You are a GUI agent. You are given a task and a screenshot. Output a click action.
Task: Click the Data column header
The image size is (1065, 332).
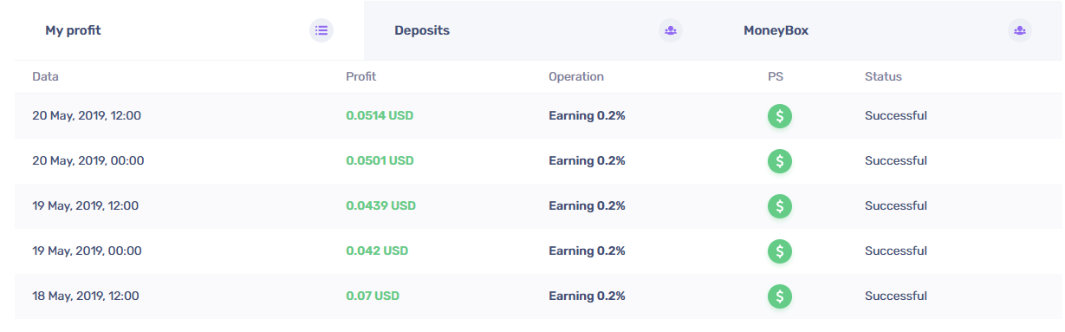[45, 76]
